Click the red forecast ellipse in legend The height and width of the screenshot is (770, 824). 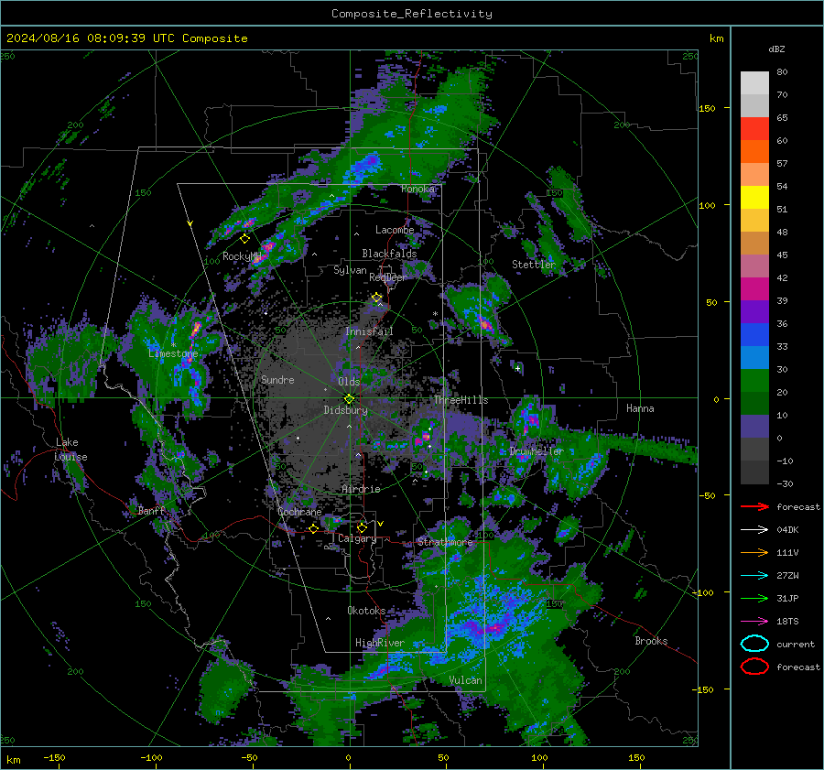pyautogui.click(x=754, y=667)
